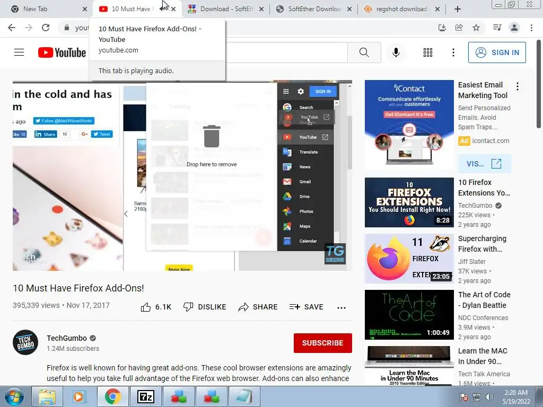
Task: Open the iContact ad options menu
Action: [518, 86]
